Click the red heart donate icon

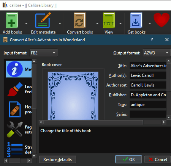pos(161,20)
